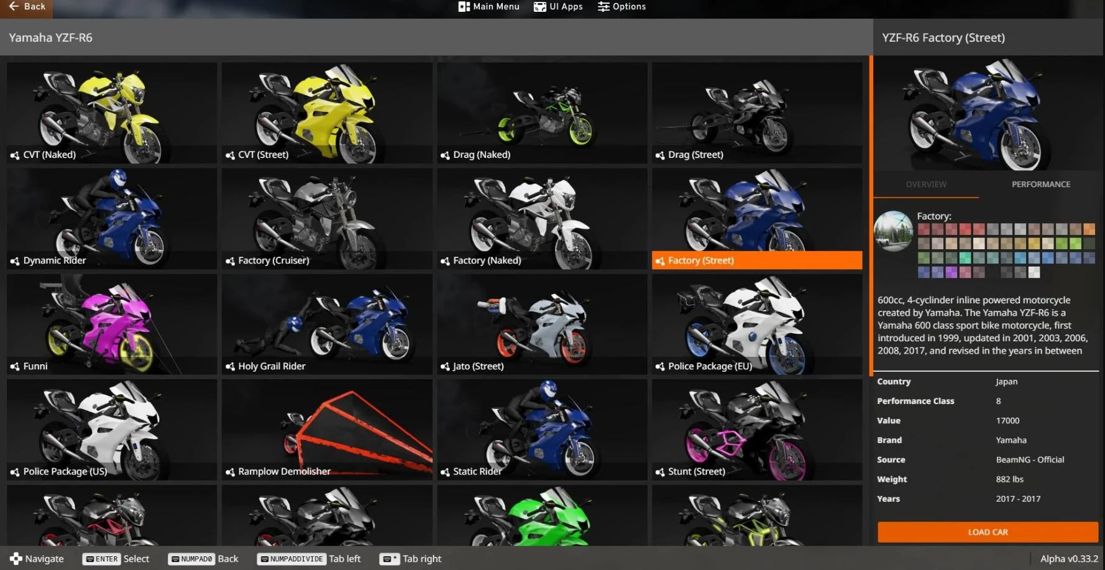Click the Load Car button

coord(987,532)
